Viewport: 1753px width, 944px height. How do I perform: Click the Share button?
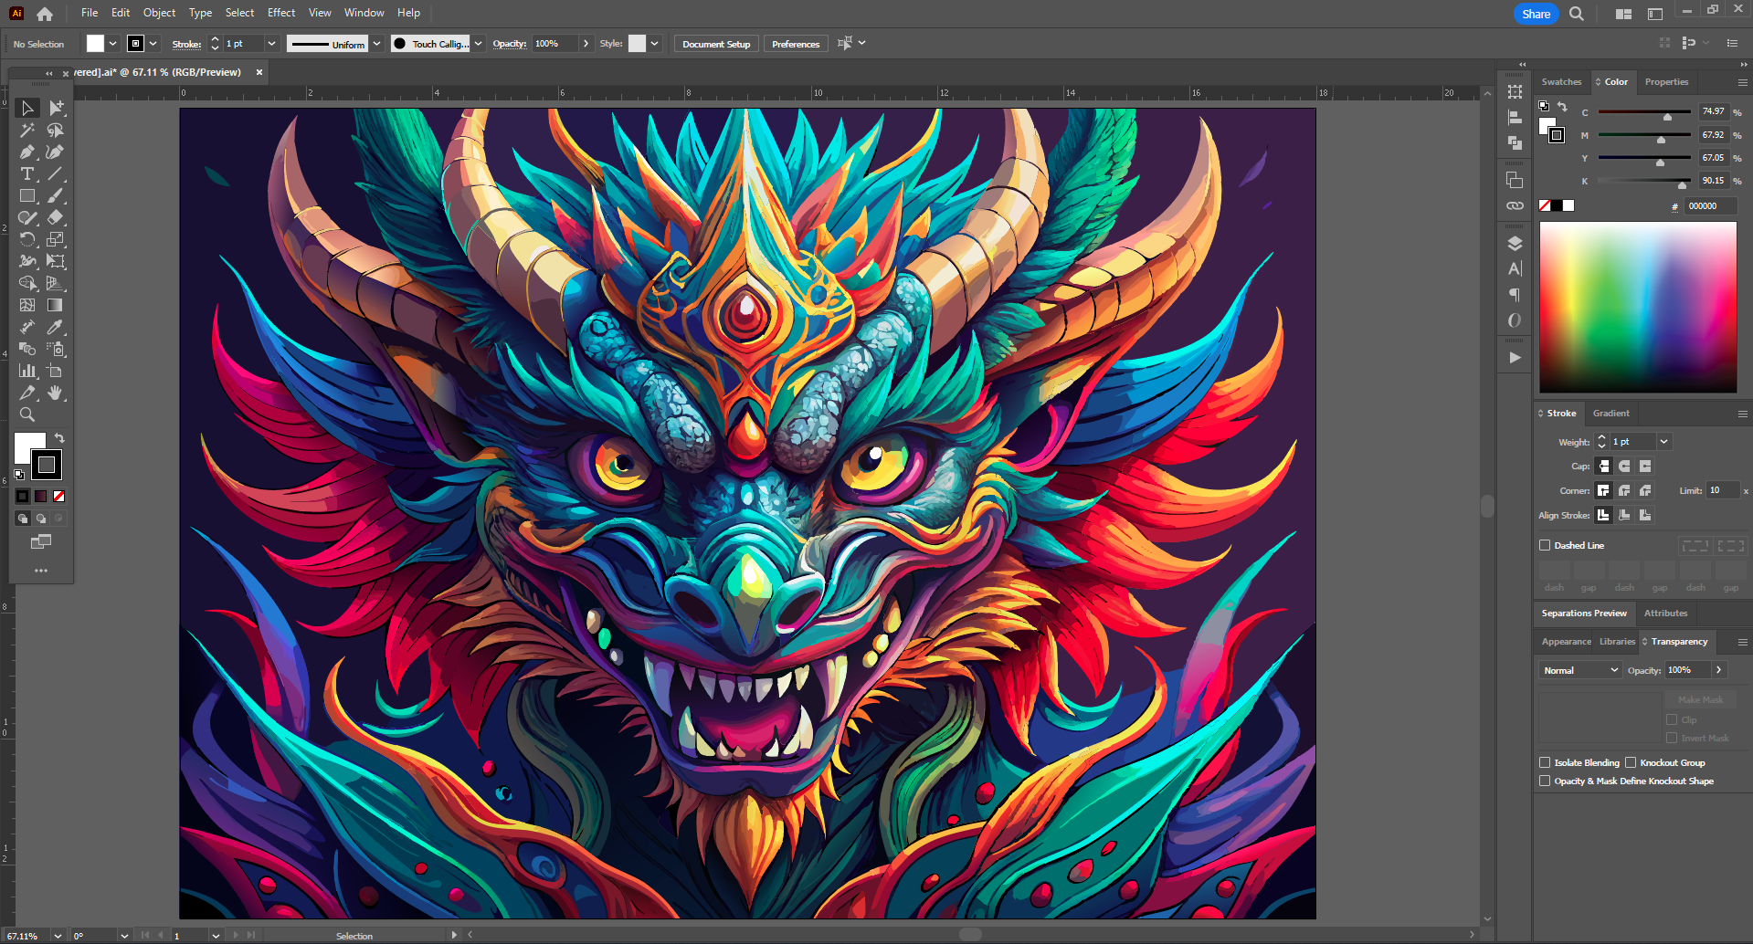pos(1536,14)
